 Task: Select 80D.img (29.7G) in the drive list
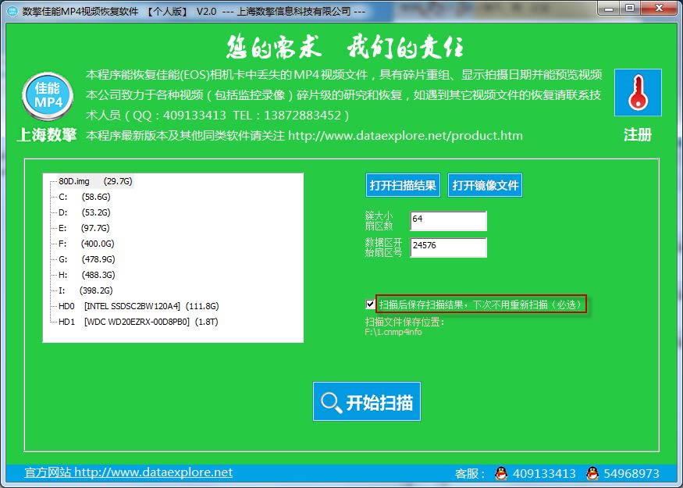pos(95,181)
